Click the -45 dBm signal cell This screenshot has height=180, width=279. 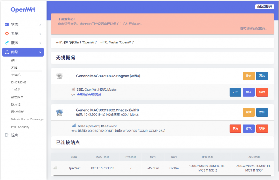pos(153,168)
